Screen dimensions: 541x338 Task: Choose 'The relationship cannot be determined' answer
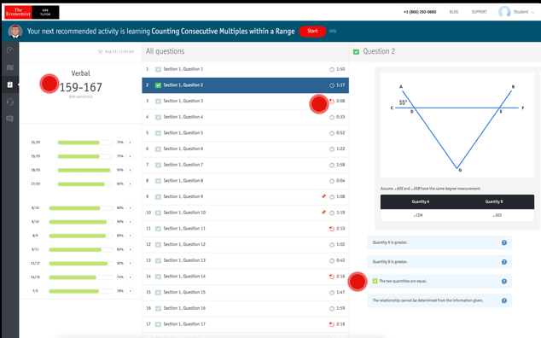tap(439, 300)
